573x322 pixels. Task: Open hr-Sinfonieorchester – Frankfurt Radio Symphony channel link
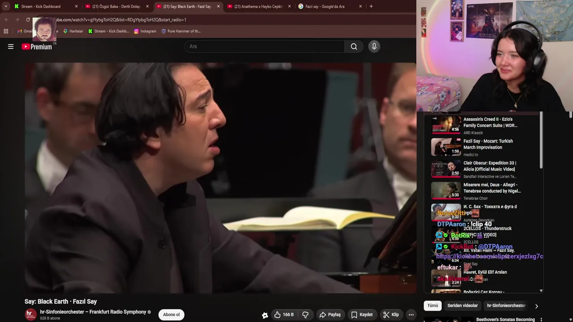pyautogui.click(x=93, y=312)
